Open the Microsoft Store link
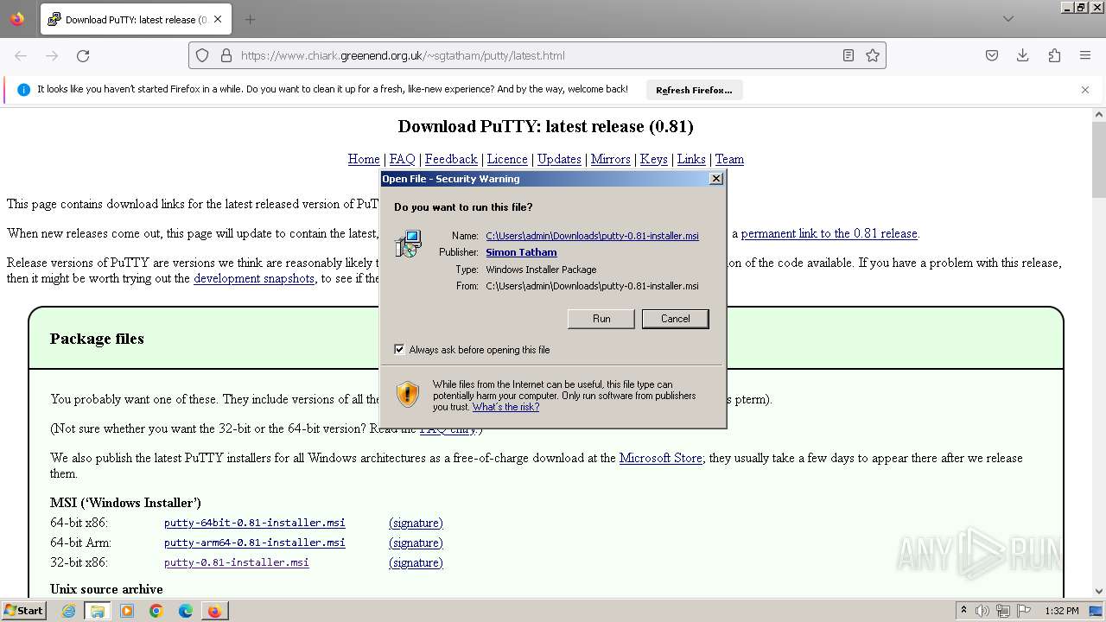1106x622 pixels. tap(660, 458)
